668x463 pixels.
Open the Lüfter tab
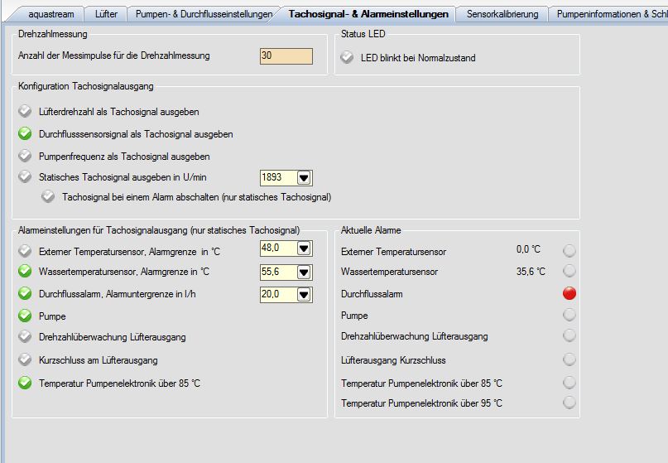coord(106,14)
